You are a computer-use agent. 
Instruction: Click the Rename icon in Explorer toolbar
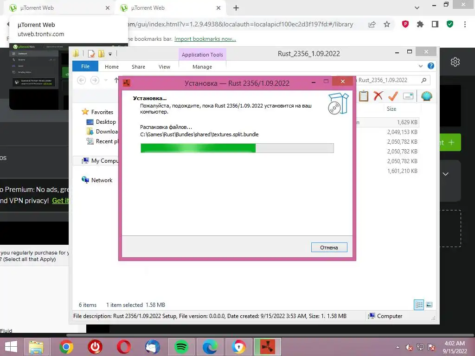coord(408,96)
